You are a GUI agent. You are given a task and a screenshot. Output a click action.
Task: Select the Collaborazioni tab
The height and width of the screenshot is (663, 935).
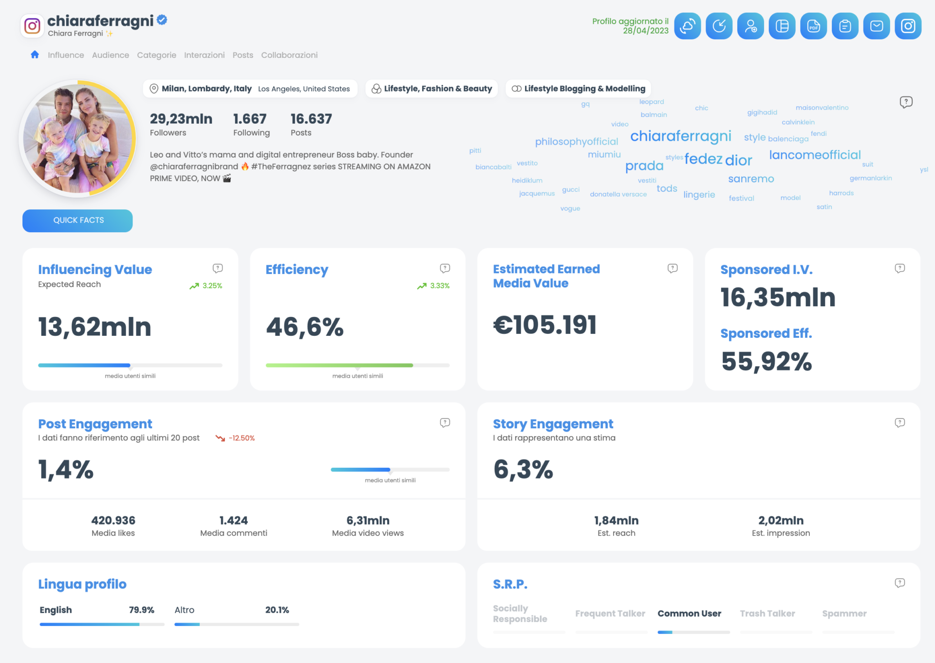[x=289, y=55]
